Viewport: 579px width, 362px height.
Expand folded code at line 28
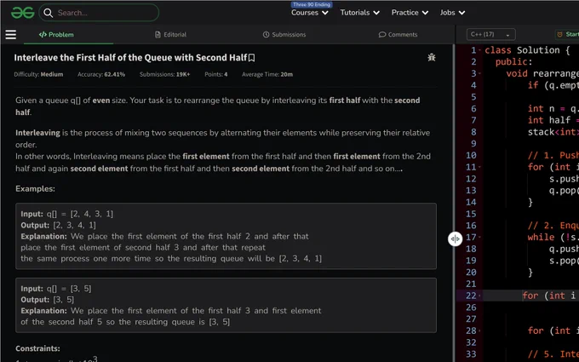click(479, 330)
